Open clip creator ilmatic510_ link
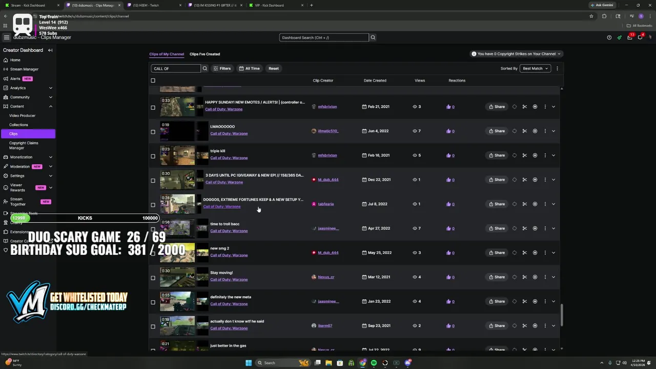Viewport: 656px width, 369px height. click(328, 131)
